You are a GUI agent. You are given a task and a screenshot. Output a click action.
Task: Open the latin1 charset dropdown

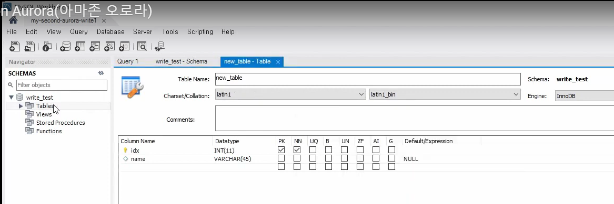pos(290,94)
